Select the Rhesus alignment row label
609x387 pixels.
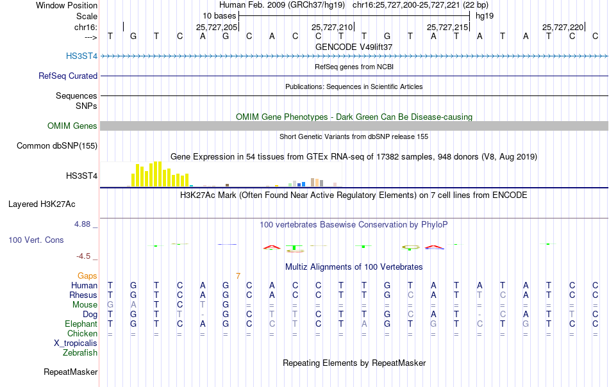point(83,295)
